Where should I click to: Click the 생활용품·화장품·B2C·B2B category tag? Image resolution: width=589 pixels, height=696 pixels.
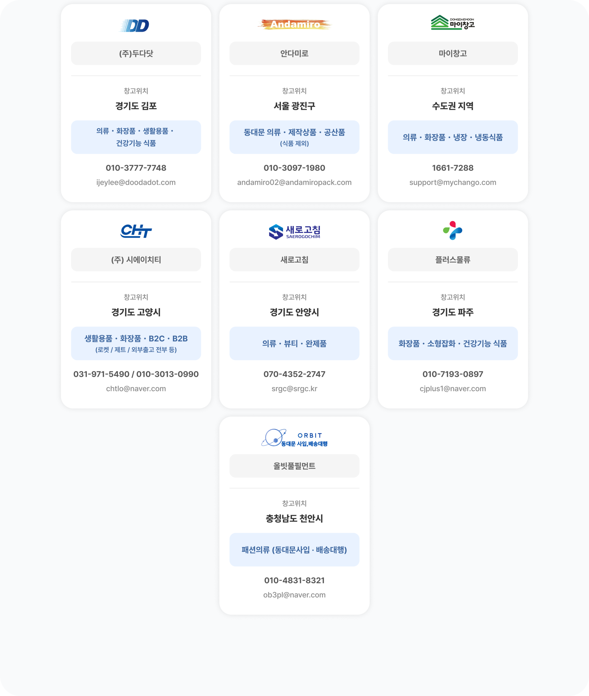[136, 343]
